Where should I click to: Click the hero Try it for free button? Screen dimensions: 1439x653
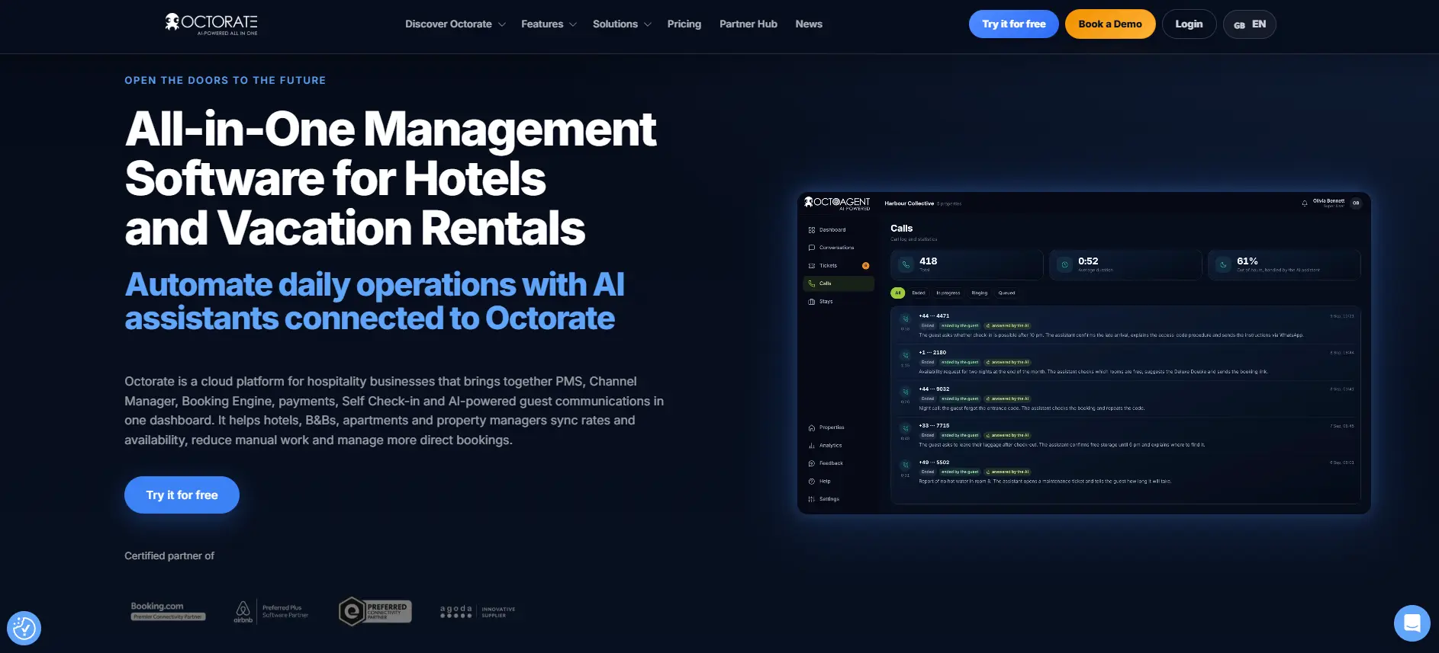[x=182, y=495]
